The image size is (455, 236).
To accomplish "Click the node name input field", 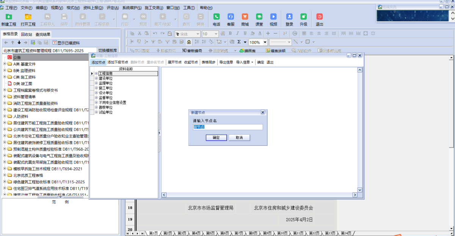I will pyautogui.click(x=227, y=127).
